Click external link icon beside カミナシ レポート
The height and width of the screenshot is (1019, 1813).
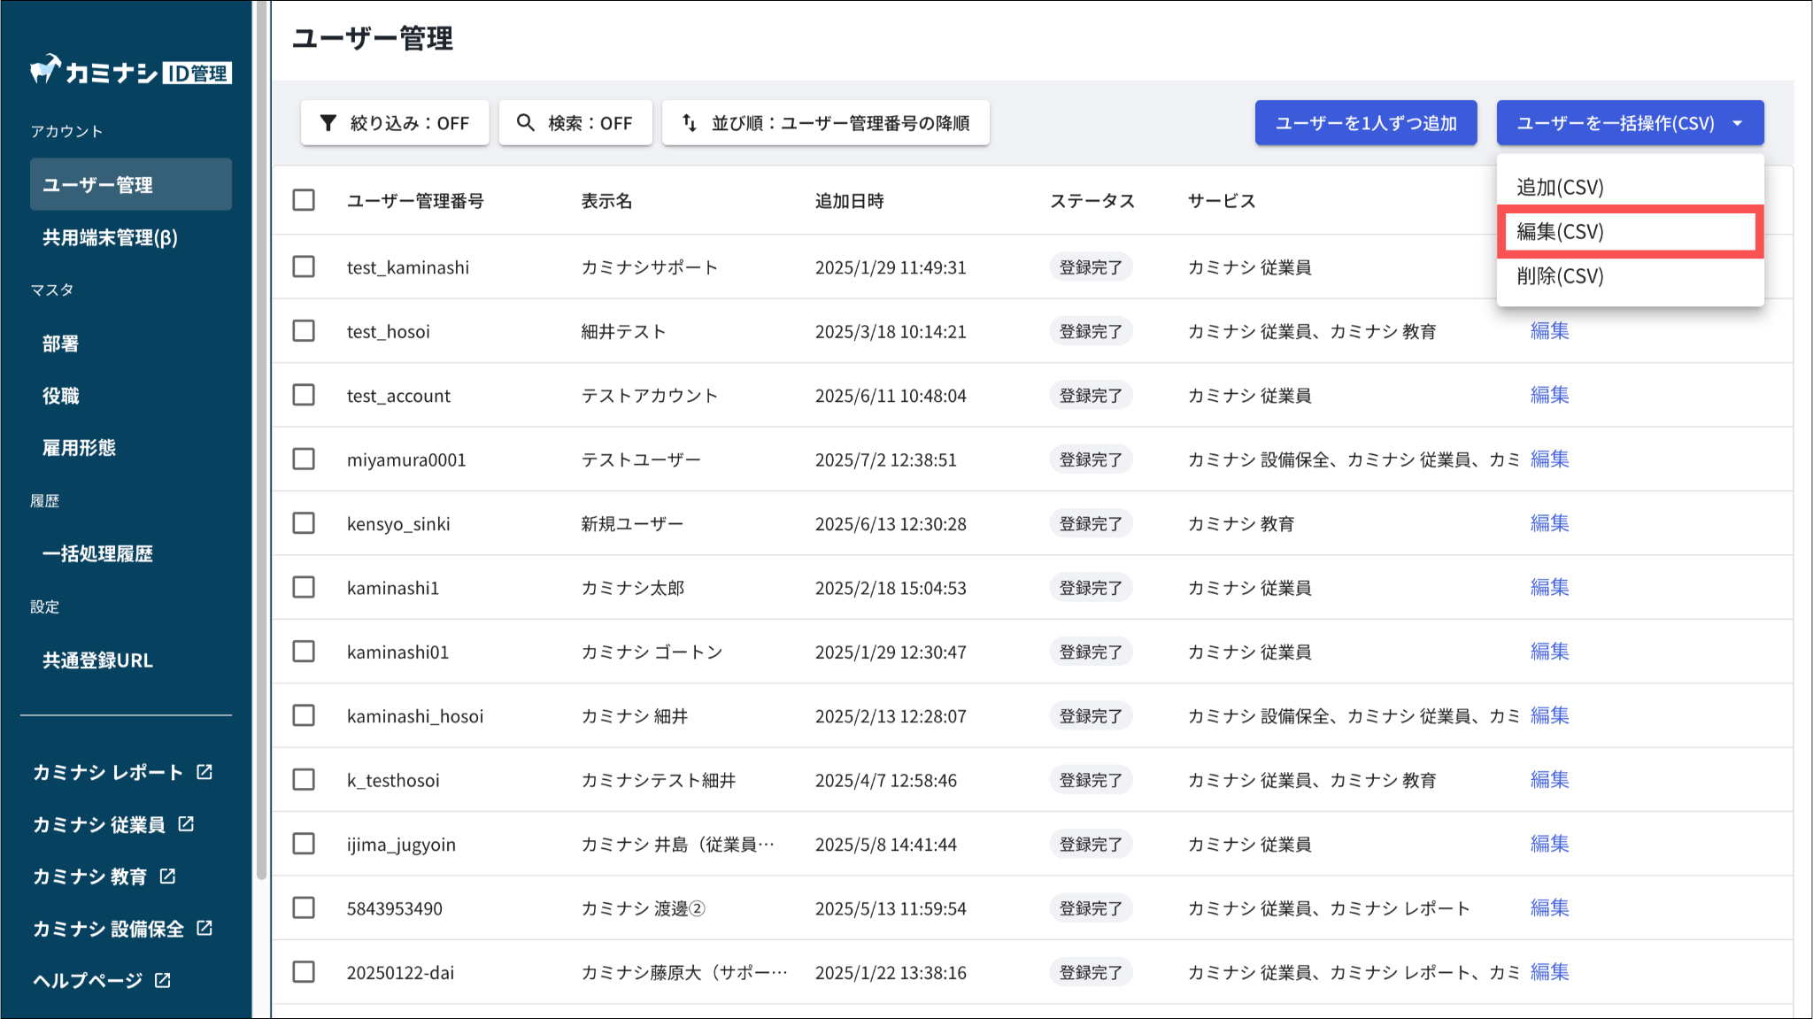[x=204, y=771]
